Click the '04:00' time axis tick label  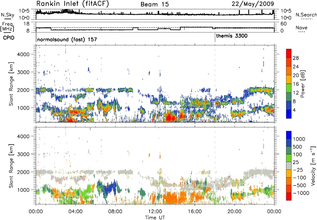tap(75, 212)
